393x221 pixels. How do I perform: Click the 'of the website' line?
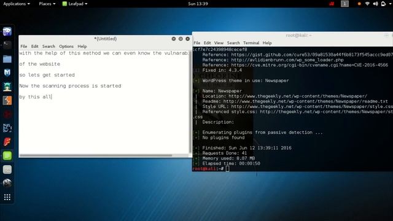coord(39,64)
